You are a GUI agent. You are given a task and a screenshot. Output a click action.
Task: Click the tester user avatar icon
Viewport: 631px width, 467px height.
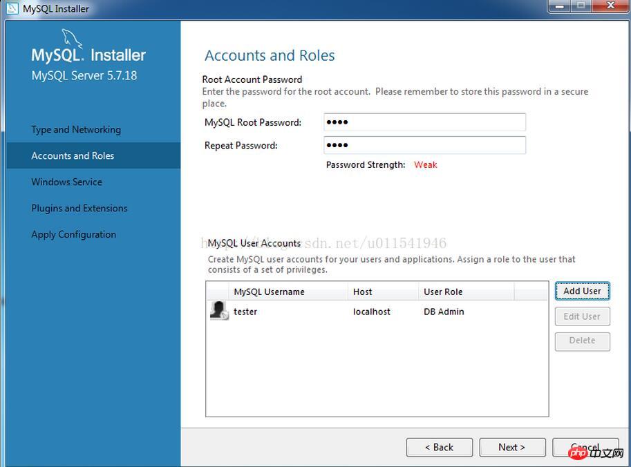pyautogui.click(x=219, y=311)
